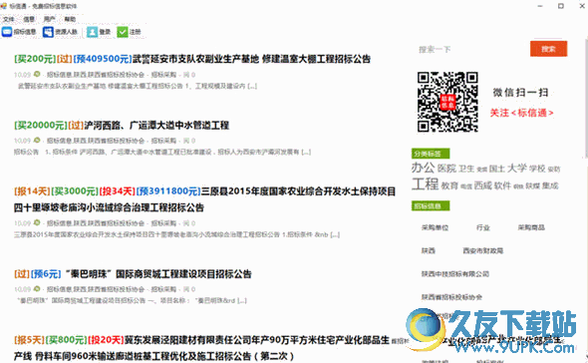
Task: Click the 陕西省招标投标协会 sidebar link
Action: coord(451,297)
